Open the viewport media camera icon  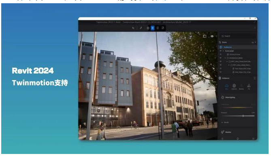click(x=205, y=36)
